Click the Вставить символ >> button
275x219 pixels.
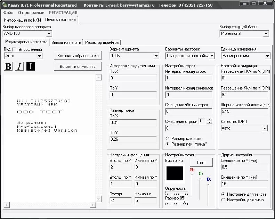(78, 67)
